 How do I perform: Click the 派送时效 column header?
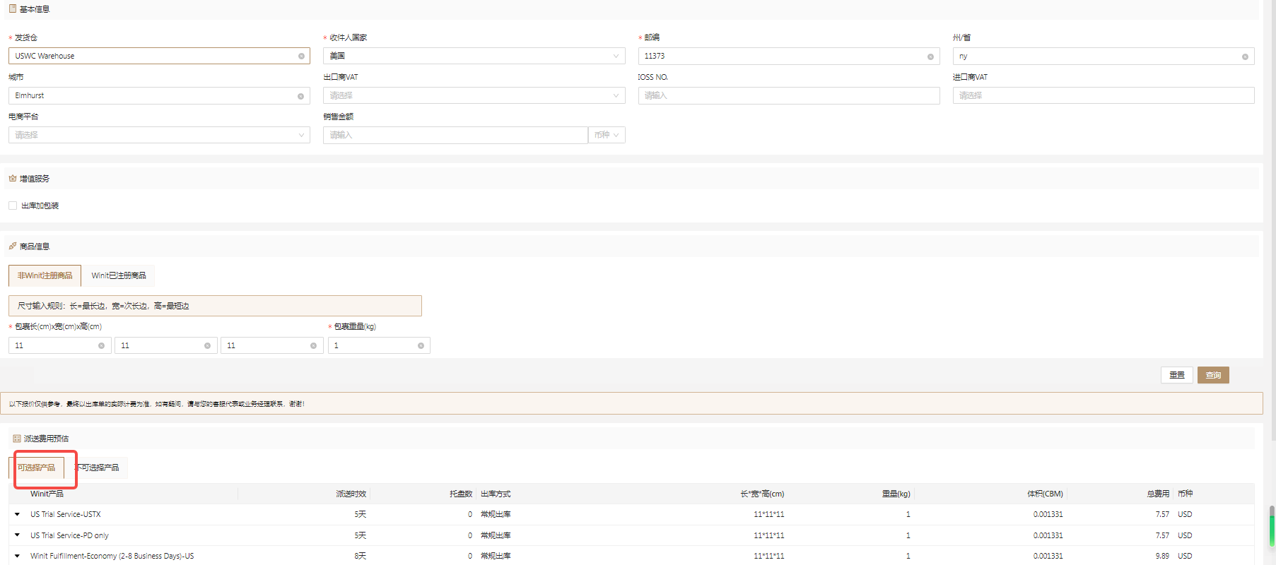[x=351, y=494]
